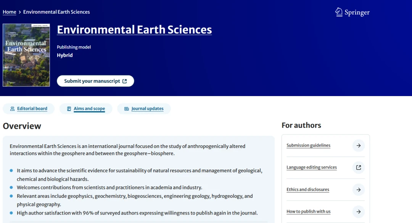This screenshot has height=223, width=412.
Task: Click the Overview heading
Action: (x=22, y=126)
